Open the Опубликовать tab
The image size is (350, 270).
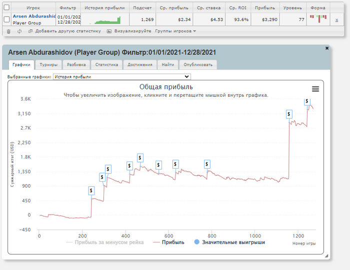(198, 64)
